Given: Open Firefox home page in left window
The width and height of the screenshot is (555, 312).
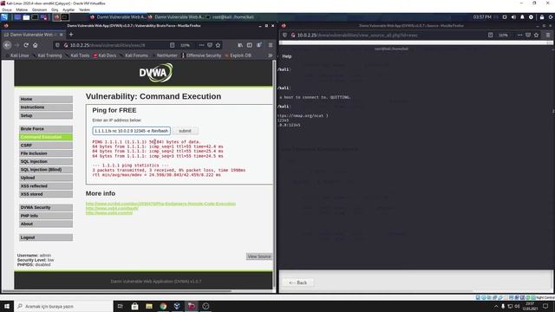Looking at the screenshot, I should (x=35, y=45).
